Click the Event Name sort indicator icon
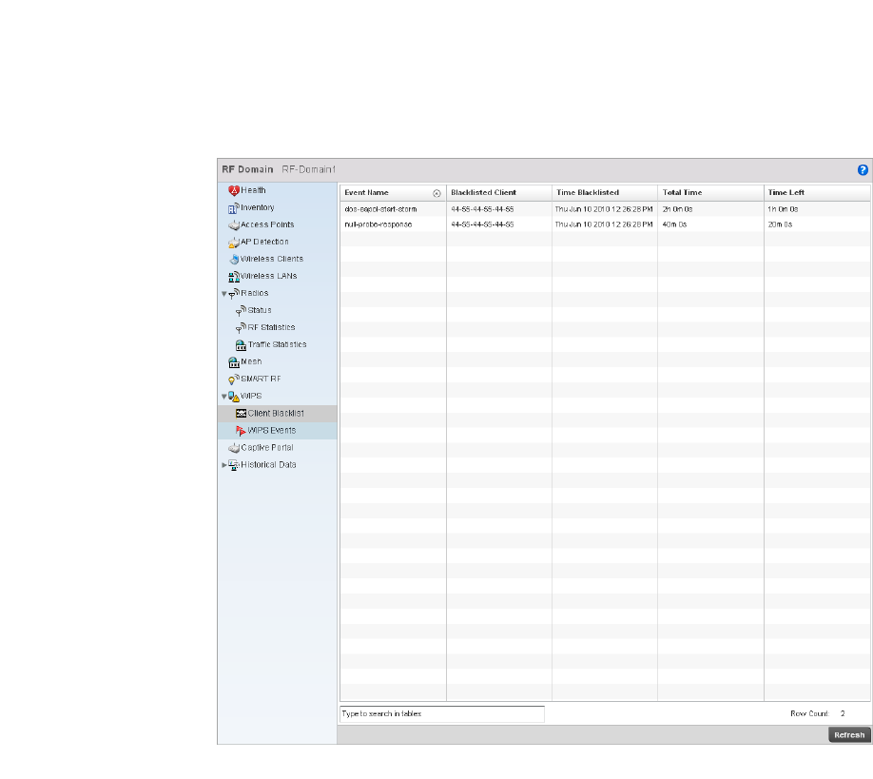 click(x=437, y=193)
